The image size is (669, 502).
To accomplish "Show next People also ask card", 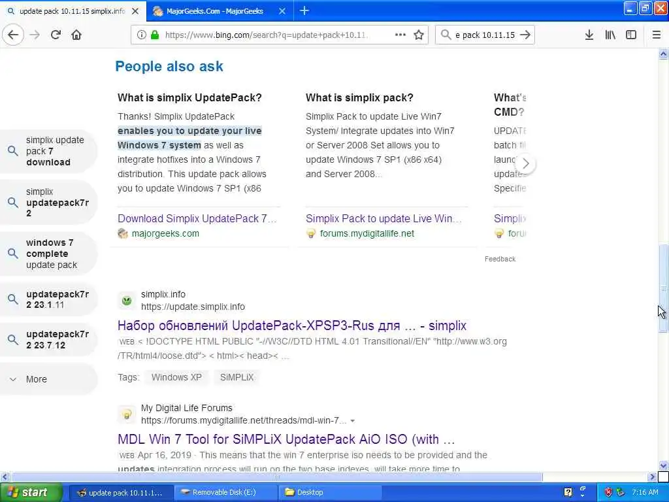I will pos(526,163).
